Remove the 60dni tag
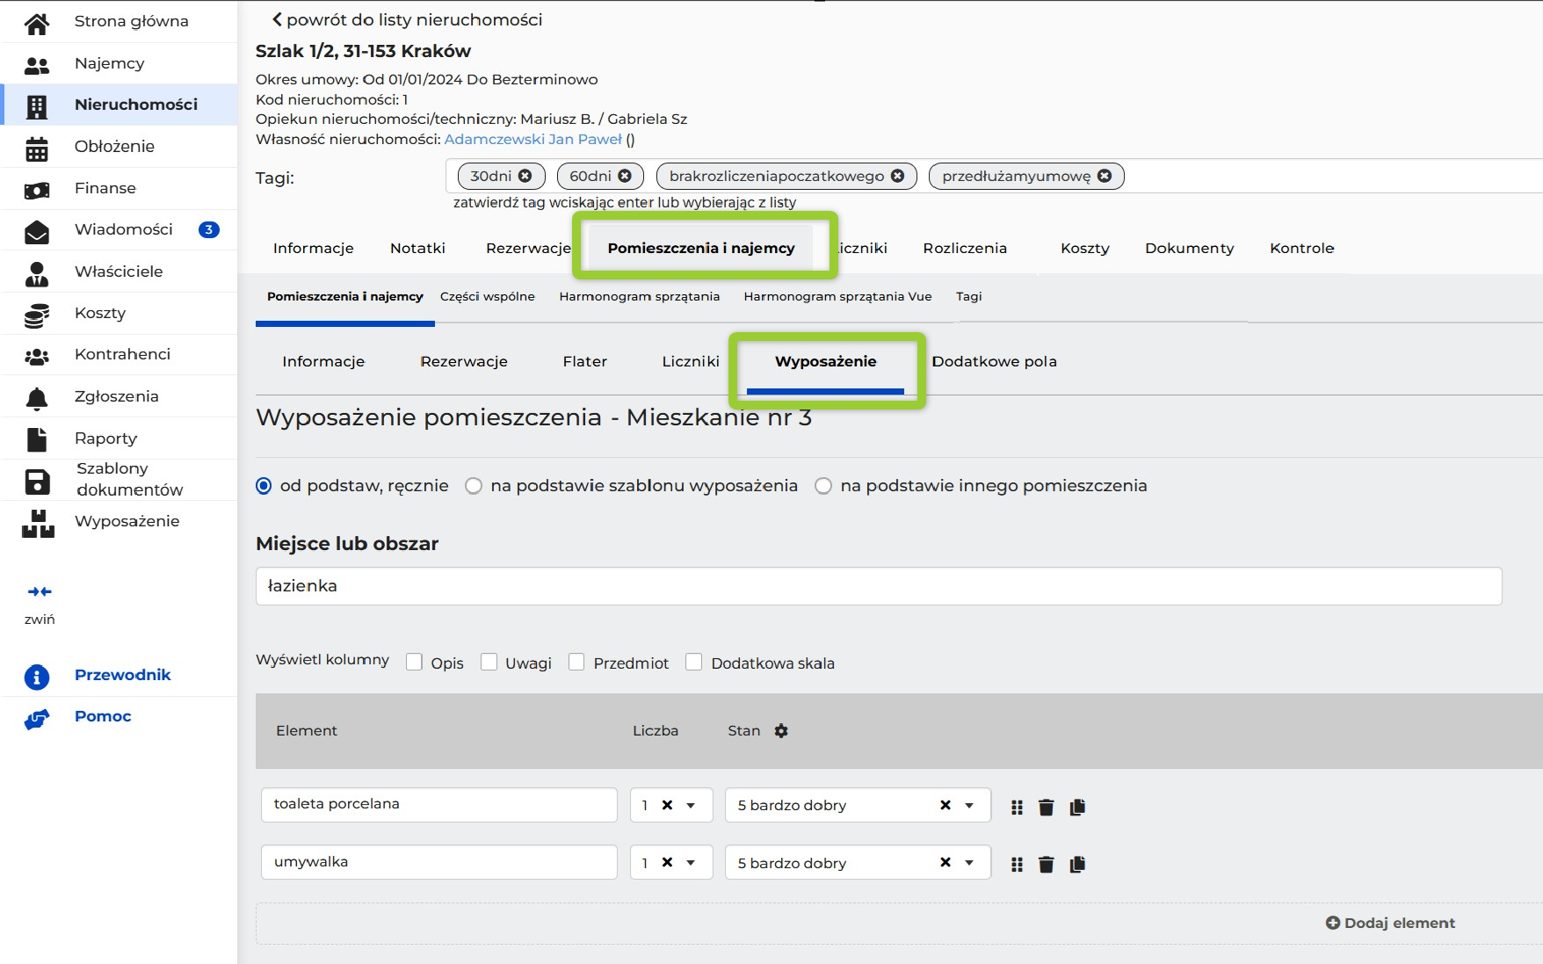 coord(625,176)
